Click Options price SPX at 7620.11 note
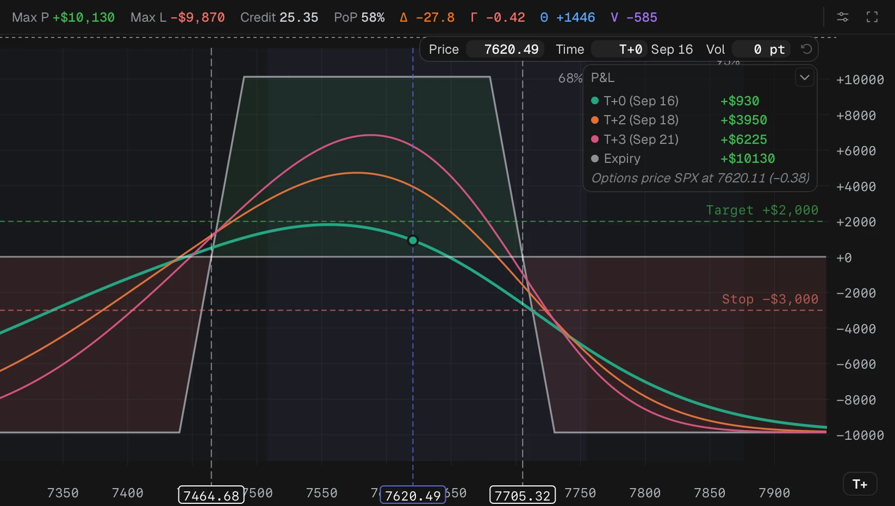This screenshot has height=506, width=895. (x=700, y=178)
